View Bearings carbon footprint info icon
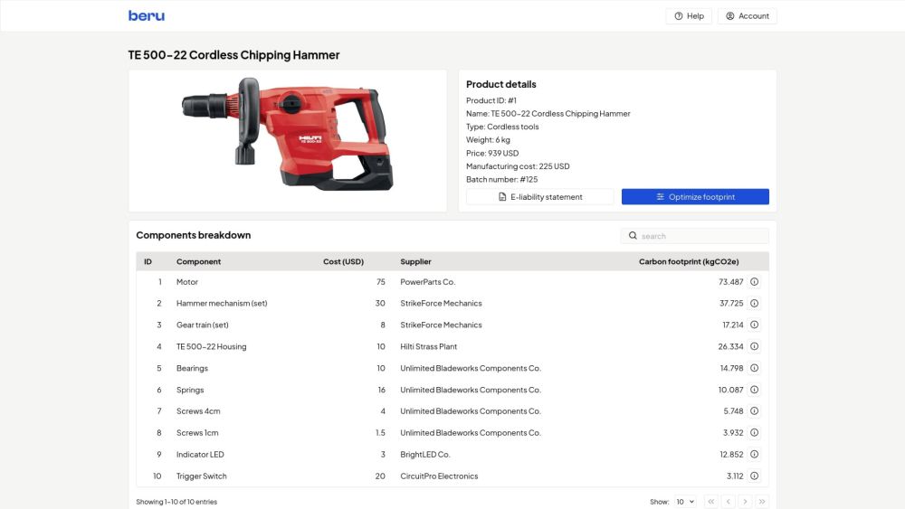The width and height of the screenshot is (905, 509). click(754, 368)
